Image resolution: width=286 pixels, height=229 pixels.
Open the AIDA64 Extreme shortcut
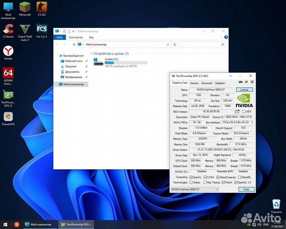(x=8, y=76)
